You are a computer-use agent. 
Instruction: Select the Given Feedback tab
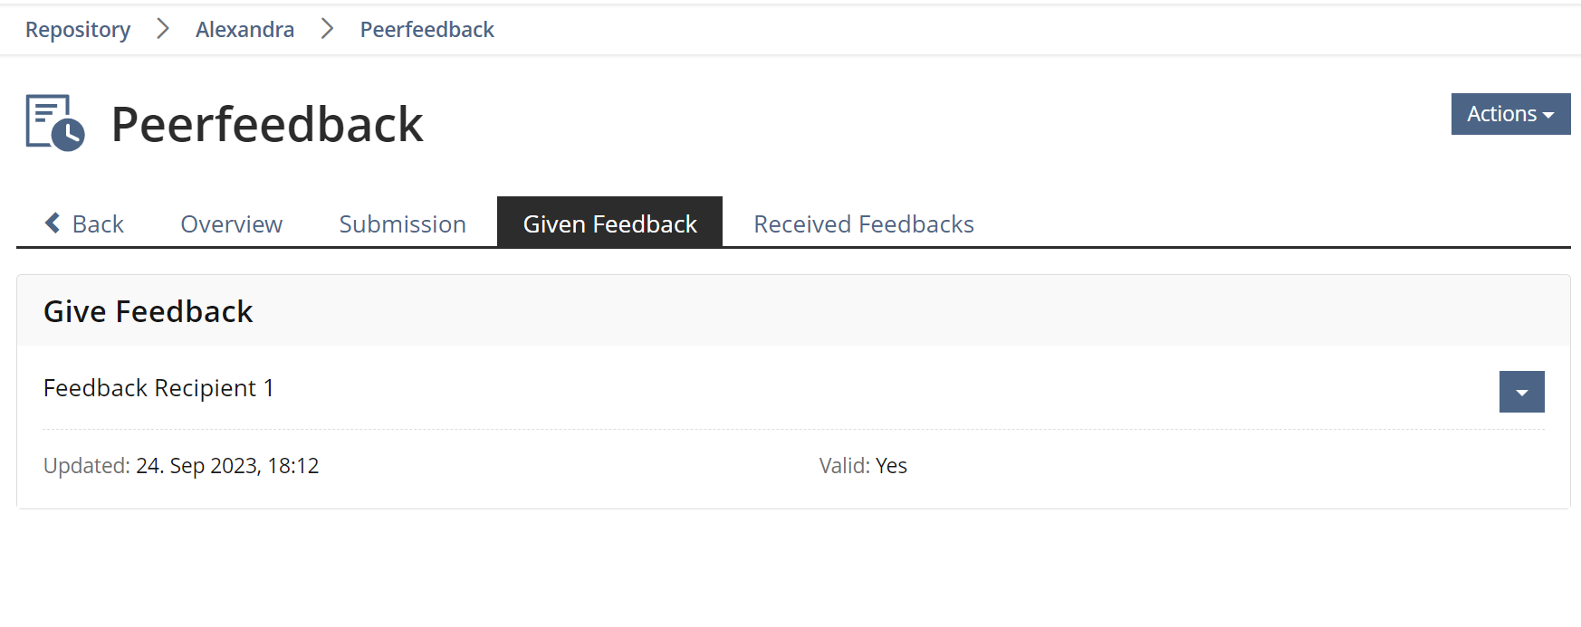click(609, 223)
